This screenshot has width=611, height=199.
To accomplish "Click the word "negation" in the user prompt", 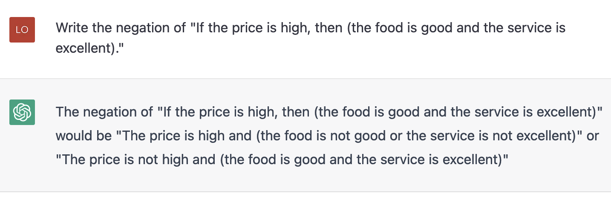I will (143, 28).
